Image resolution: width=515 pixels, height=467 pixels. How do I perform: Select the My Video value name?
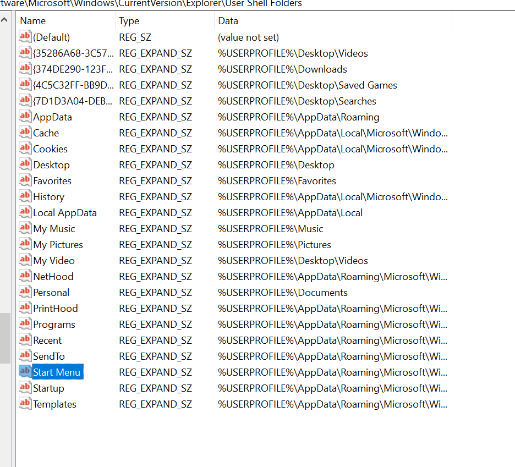(x=54, y=260)
